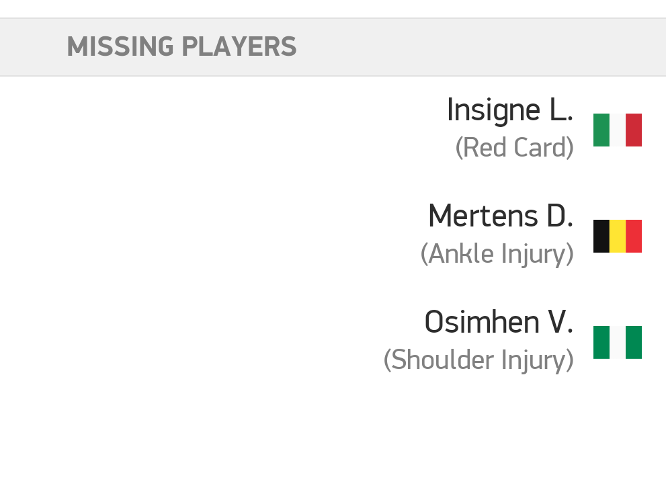666x498 pixels.
Task: Click the Belgian flag beside Mertens D.
Action: click(617, 236)
